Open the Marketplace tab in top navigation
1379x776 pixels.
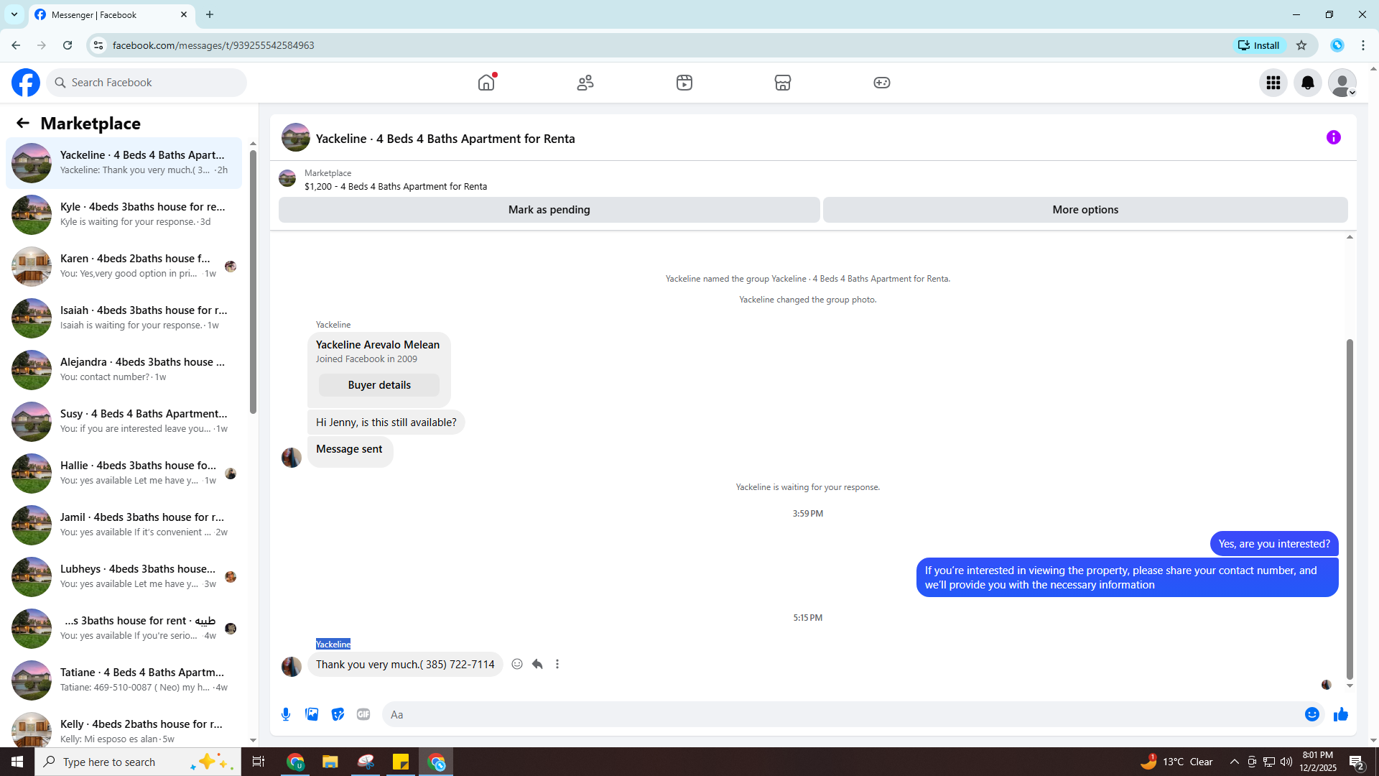click(x=782, y=83)
